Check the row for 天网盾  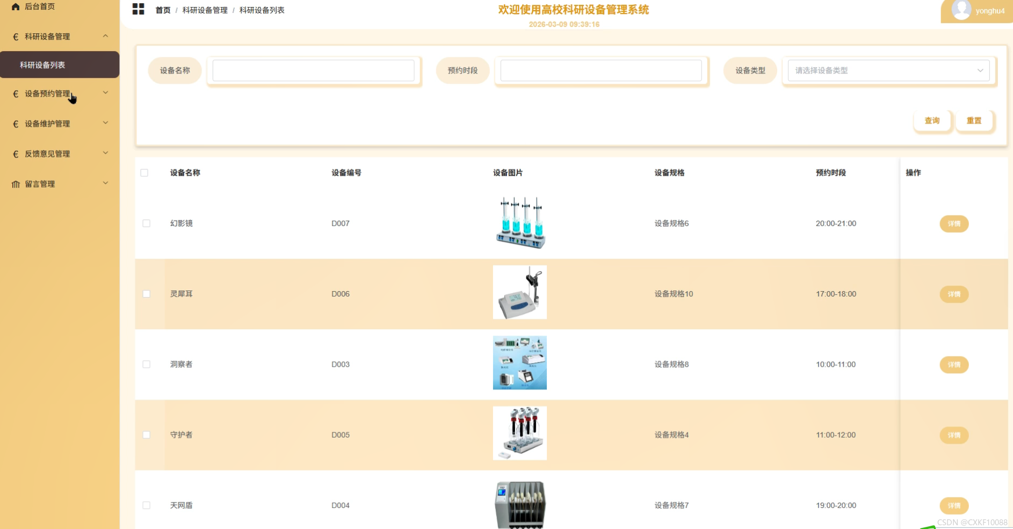pyautogui.click(x=146, y=505)
